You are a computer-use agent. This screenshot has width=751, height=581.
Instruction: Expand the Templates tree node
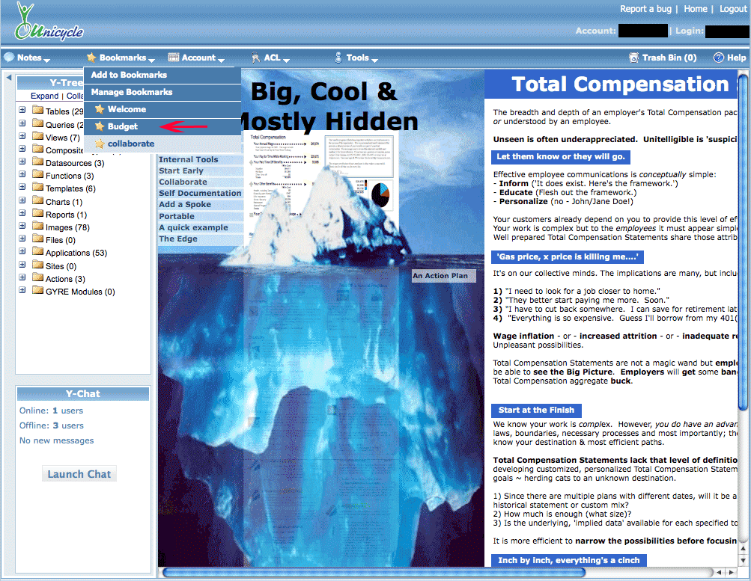point(22,188)
